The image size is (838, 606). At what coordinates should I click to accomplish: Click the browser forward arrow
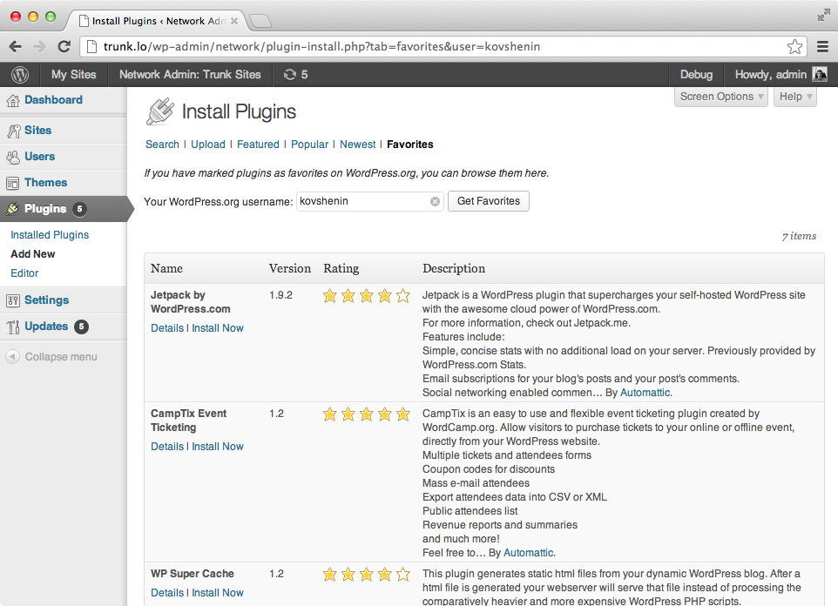(x=39, y=46)
